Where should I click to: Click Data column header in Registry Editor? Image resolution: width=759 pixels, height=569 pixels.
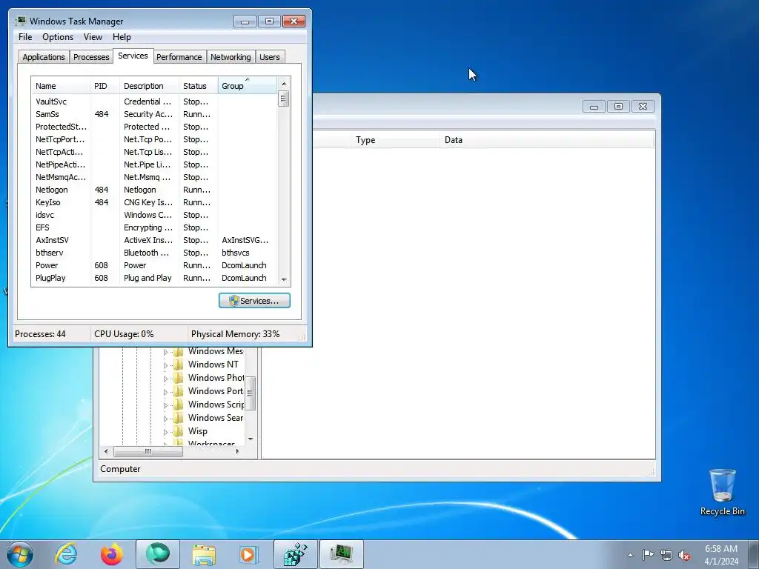[547, 140]
